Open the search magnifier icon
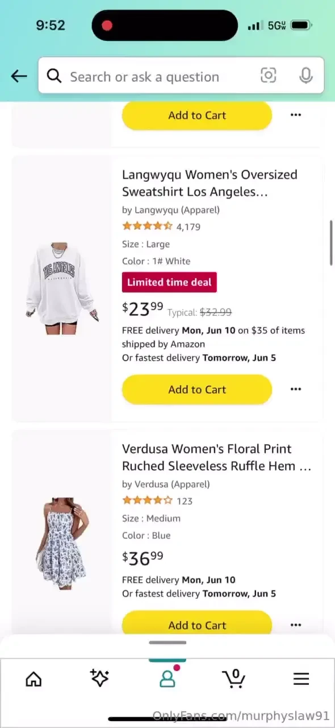The width and height of the screenshot is (335, 728). (x=55, y=76)
